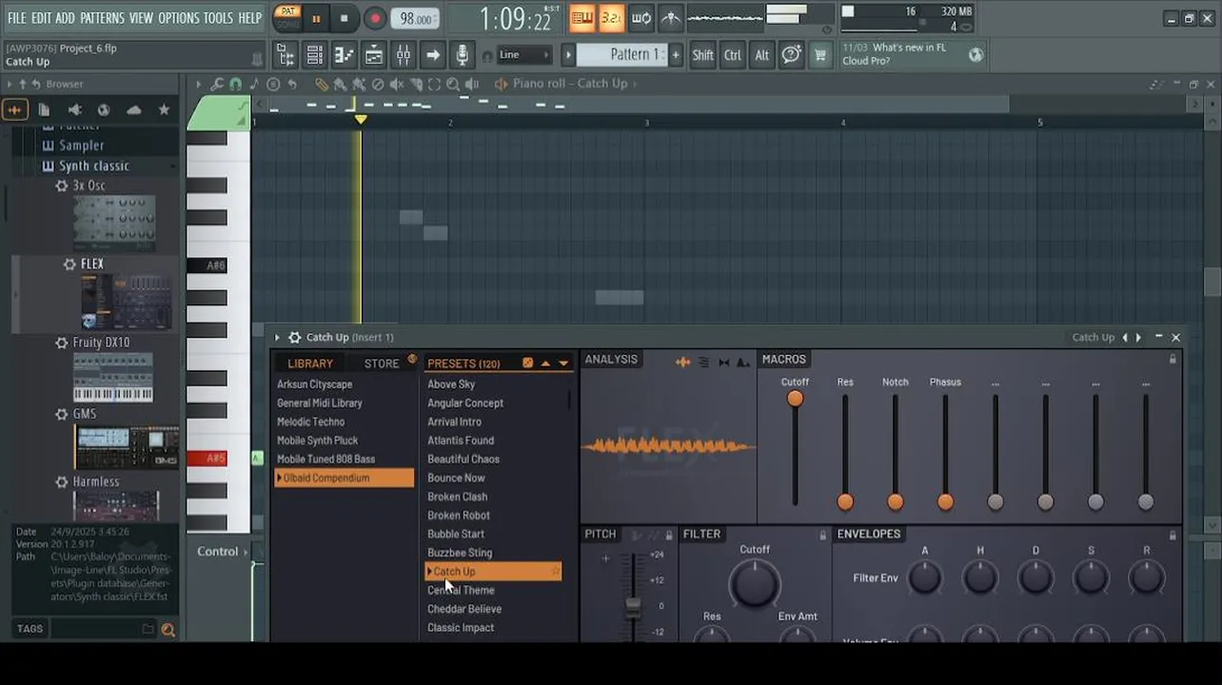Select the mute tool in piano roll
Image resolution: width=1222 pixels, height=685 pixels.
pos(397,84)
